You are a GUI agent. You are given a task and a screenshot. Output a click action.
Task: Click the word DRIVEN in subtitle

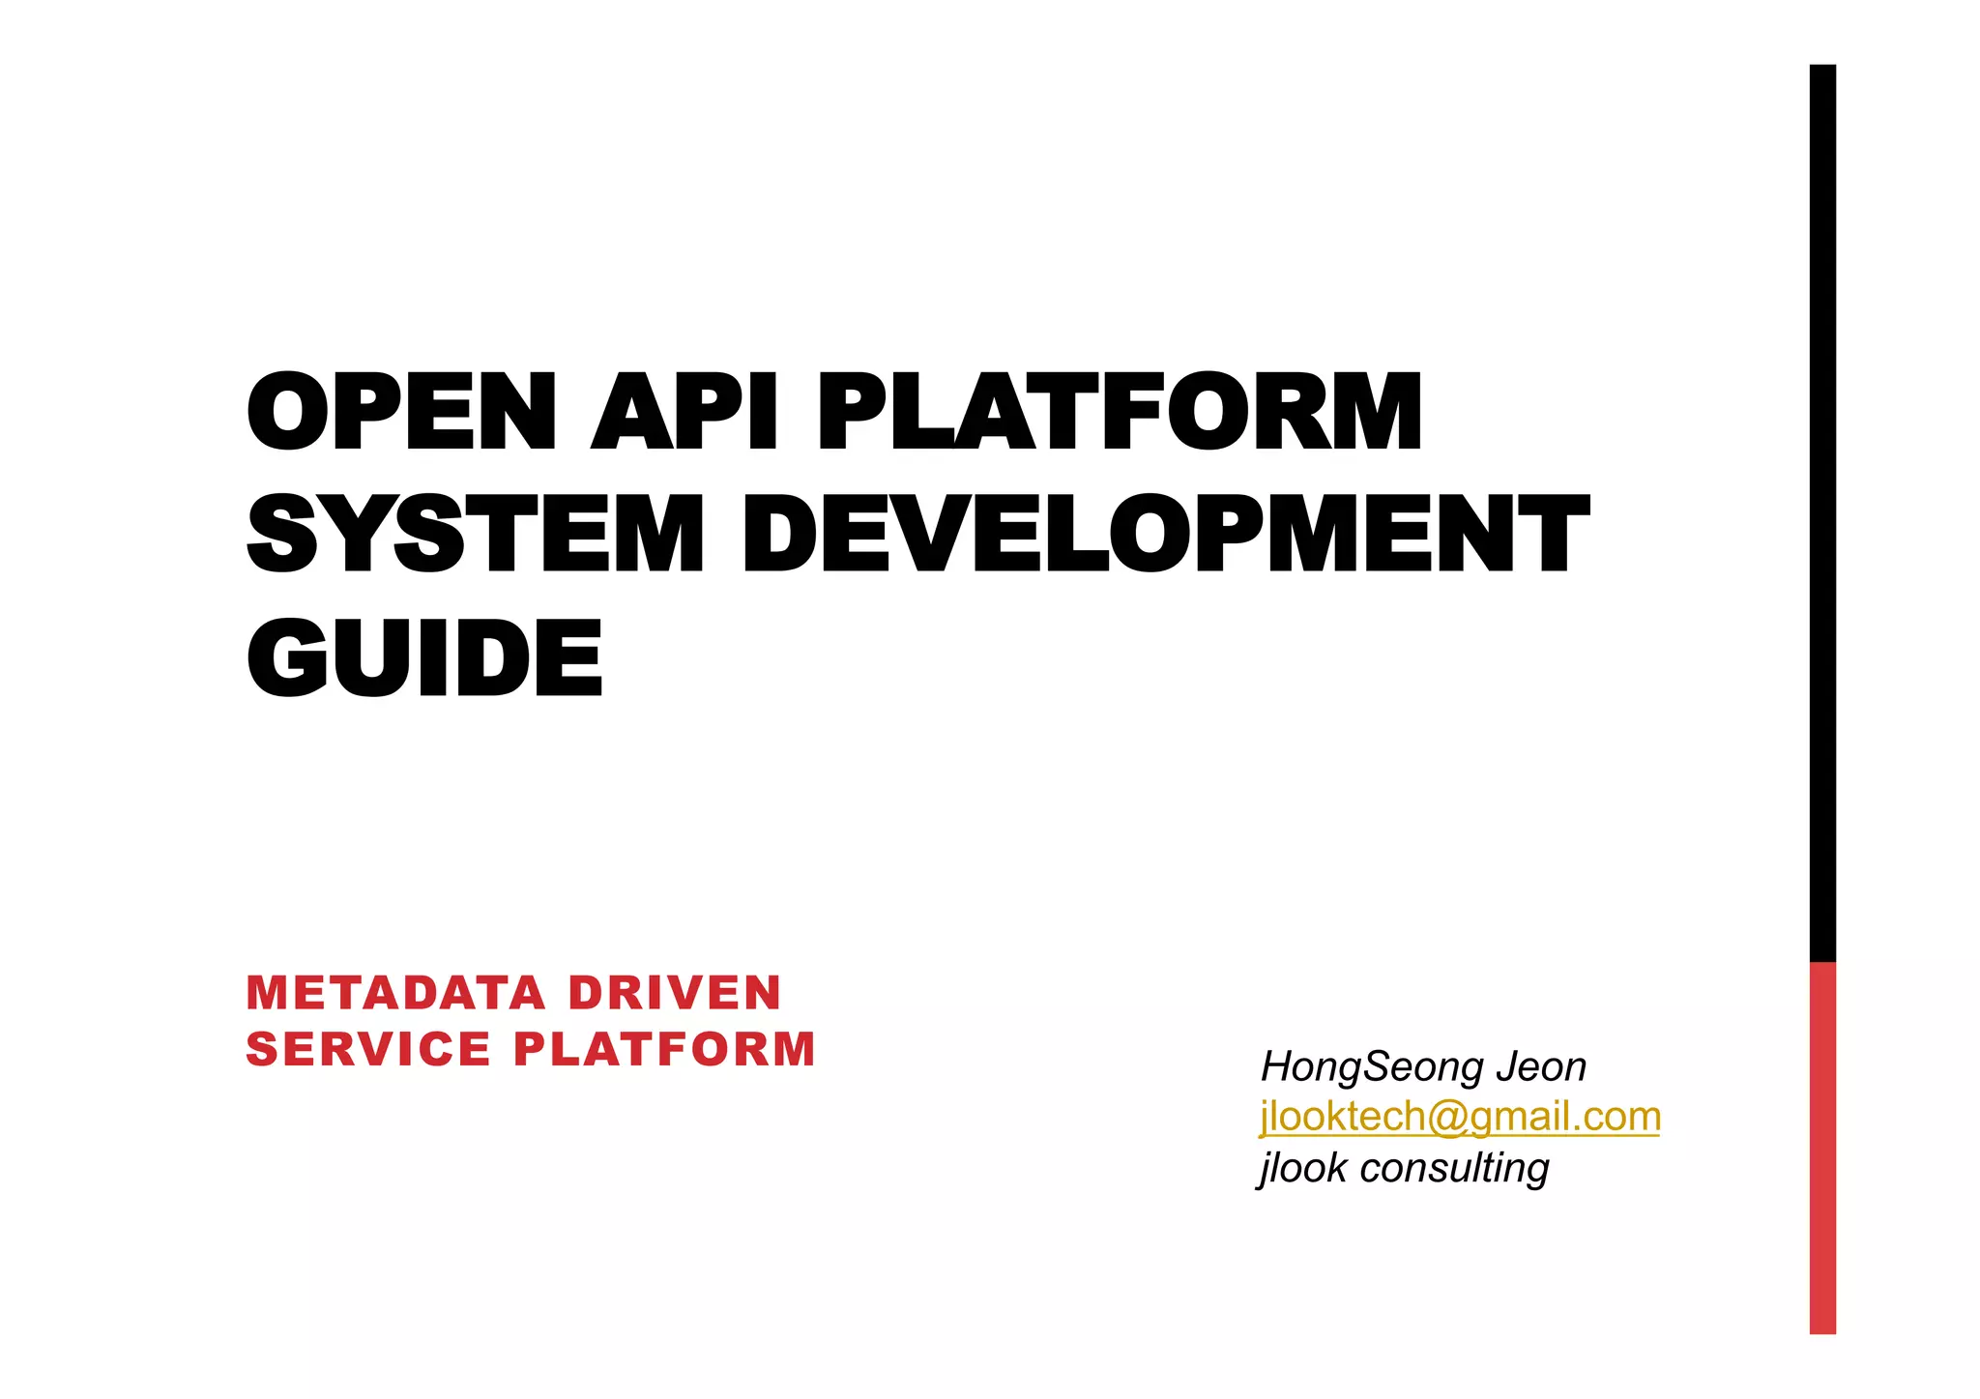[674, 993]
